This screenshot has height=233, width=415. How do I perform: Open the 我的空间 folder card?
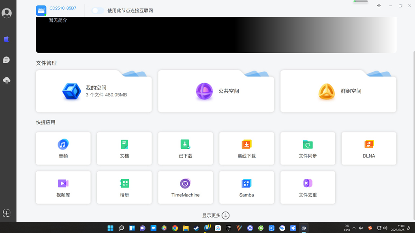tap(94, 91)
